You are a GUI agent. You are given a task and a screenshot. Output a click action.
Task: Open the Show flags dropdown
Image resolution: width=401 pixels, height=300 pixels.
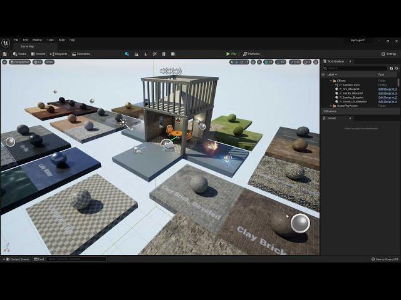49,62
